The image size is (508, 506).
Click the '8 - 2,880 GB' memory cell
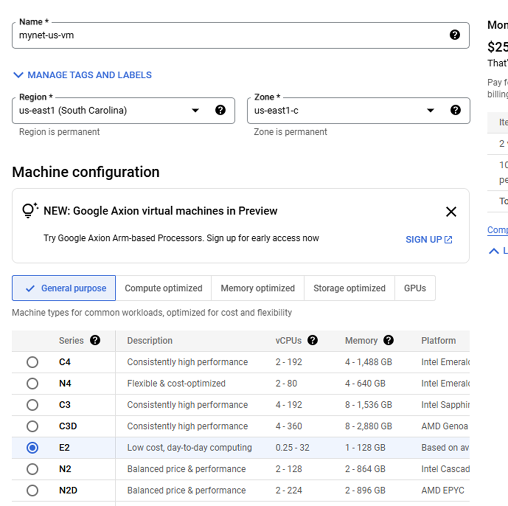[368, 426]
